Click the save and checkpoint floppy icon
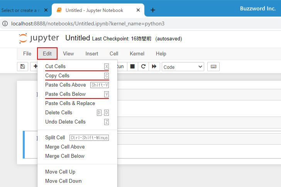Screen dimensions: 281x187 [22, 67]
